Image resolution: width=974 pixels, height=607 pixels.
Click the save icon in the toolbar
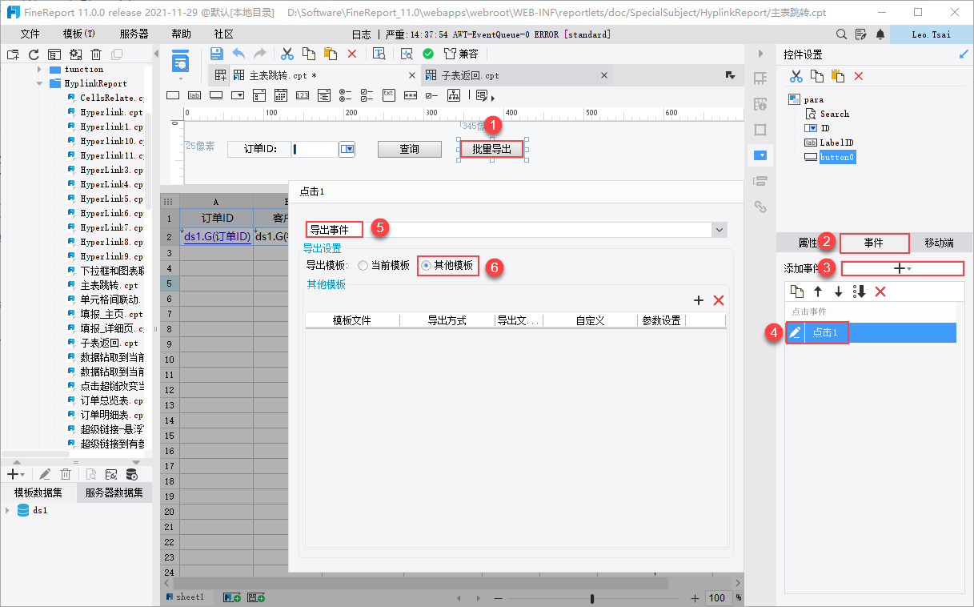point(216,54)
